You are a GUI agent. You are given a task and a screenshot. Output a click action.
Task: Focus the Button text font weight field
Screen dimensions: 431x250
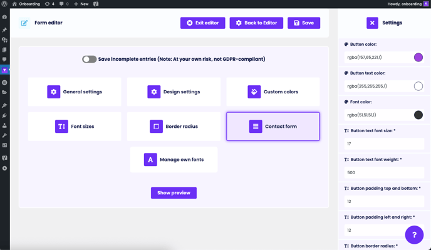click(x=384, y=172)
